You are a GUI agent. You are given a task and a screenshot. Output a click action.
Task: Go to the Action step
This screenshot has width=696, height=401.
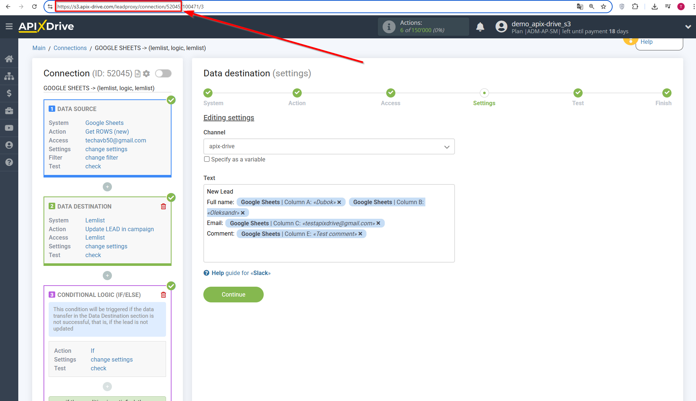pos(297,93)
